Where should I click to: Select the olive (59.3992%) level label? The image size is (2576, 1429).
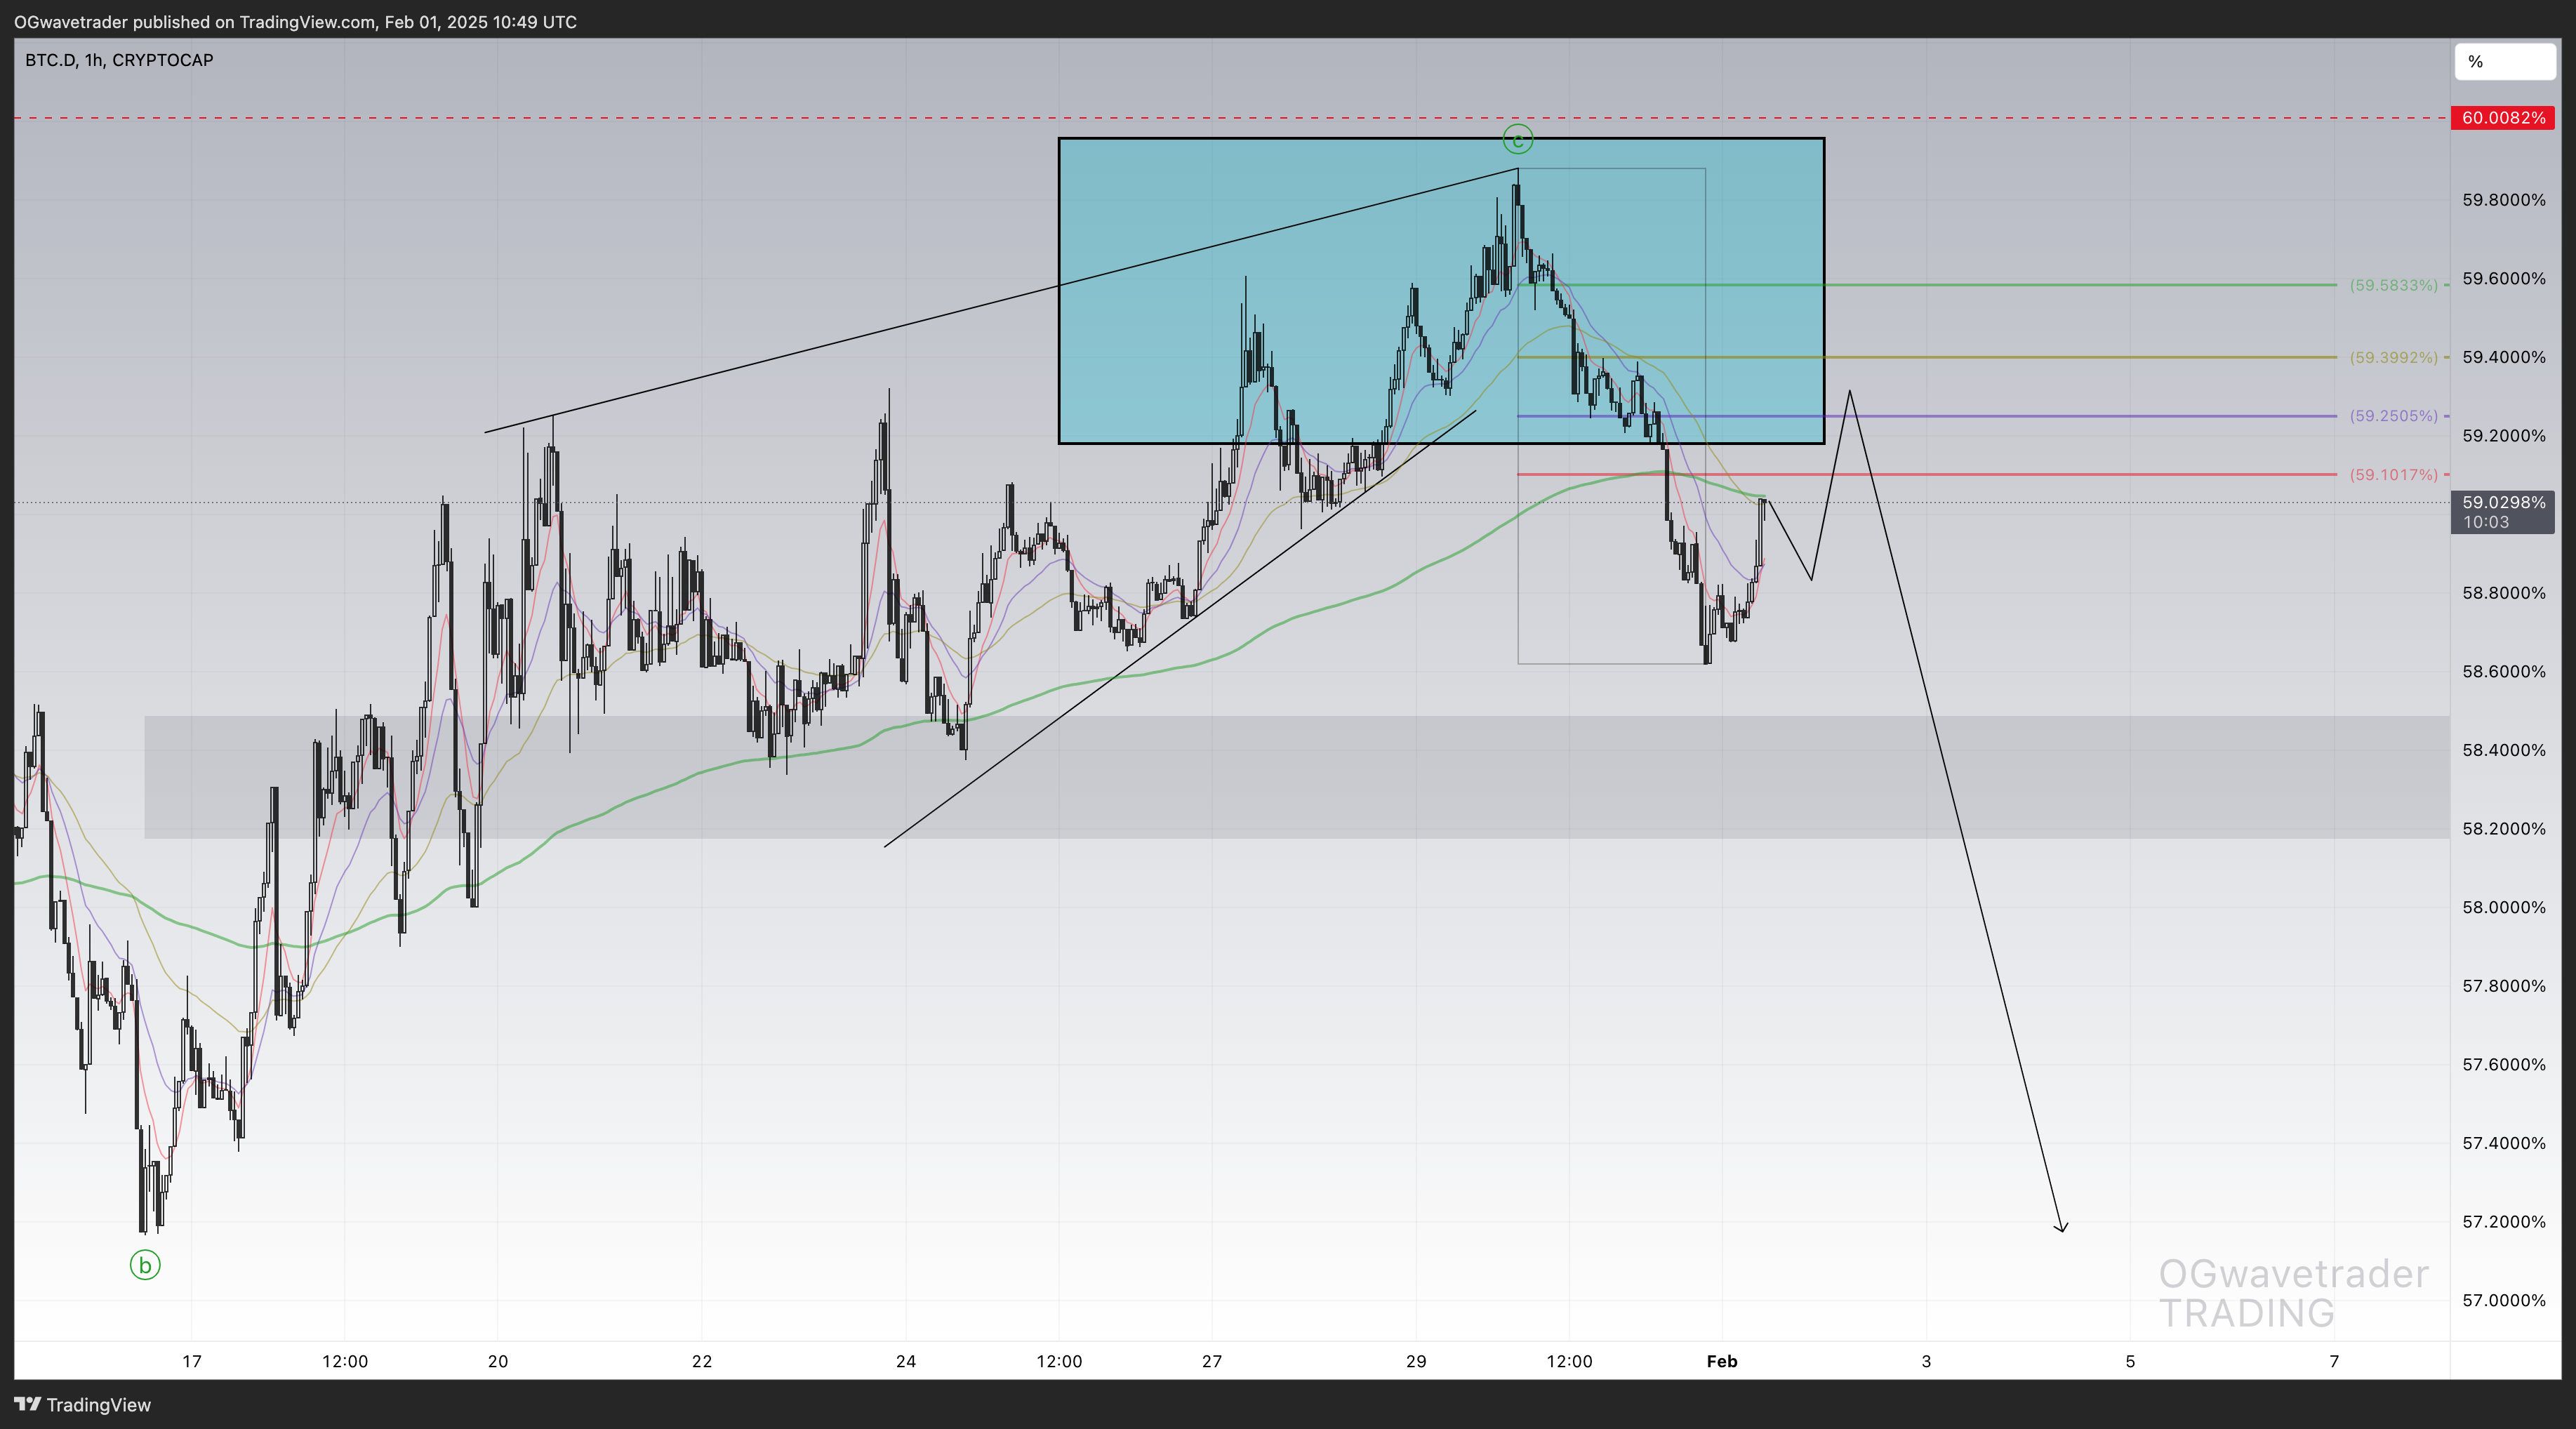click(2394, 357)
